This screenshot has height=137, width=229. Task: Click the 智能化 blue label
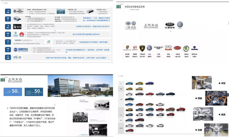(8, 34)
